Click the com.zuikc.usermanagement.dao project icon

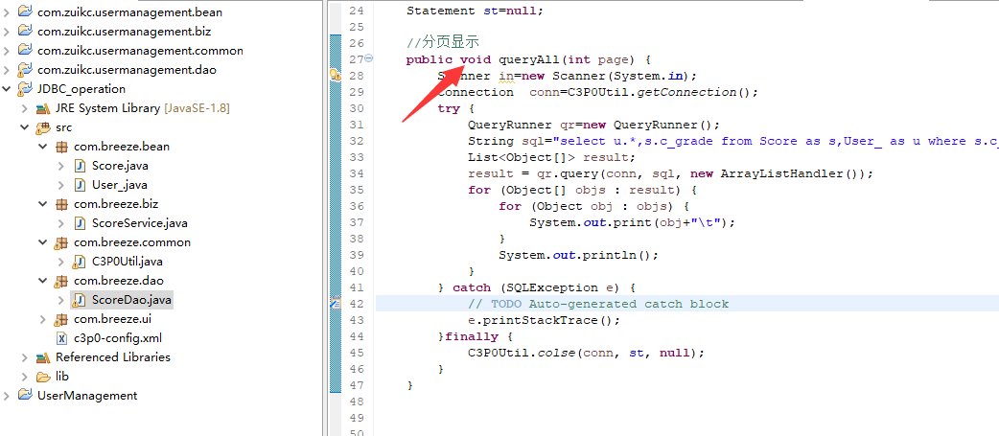pos(25,69)
